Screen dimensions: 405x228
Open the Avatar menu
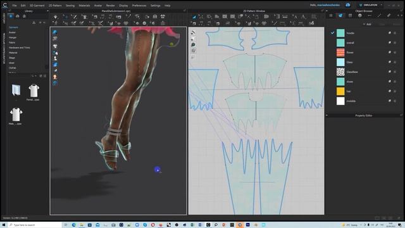point(98,6)
